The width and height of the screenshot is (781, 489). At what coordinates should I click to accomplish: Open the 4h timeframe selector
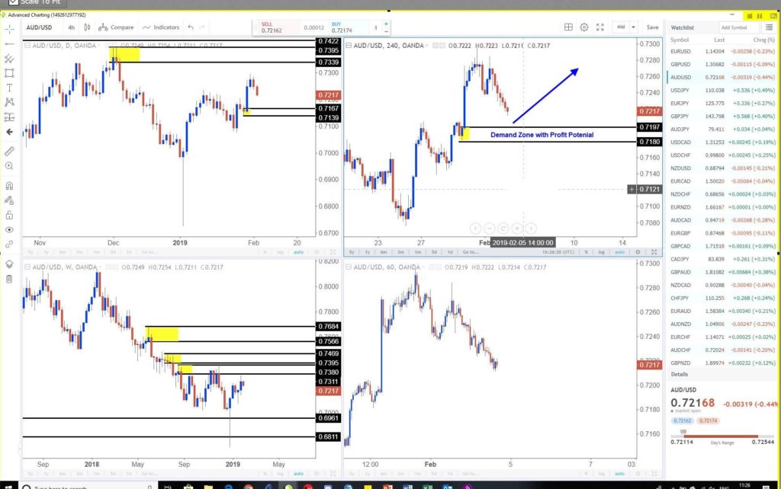pos(71,27)
